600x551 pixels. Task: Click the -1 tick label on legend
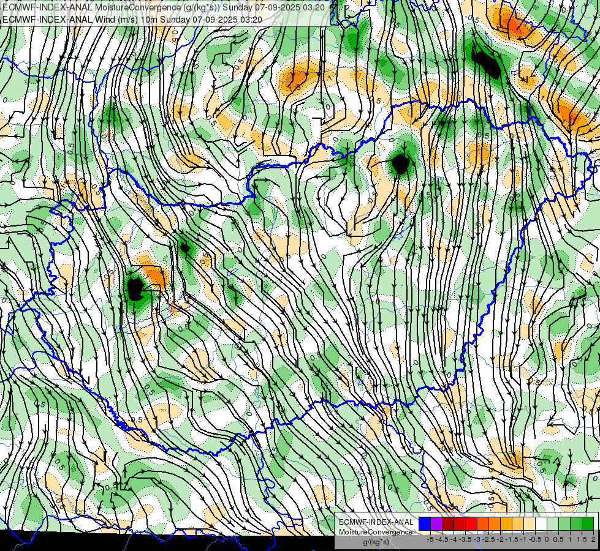[523, 539]
